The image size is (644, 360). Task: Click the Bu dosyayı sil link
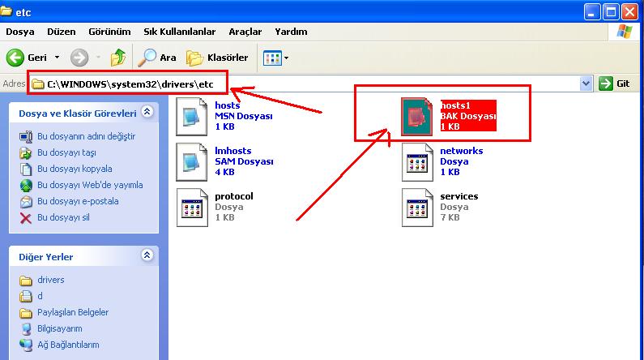[63, 217]
